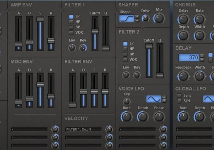Click Voice LFO sine waveform display
Screen dimensions: 214x150
tap(154, 99)
